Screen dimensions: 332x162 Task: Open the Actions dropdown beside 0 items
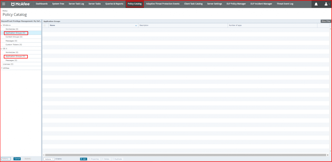pos(49,159)
